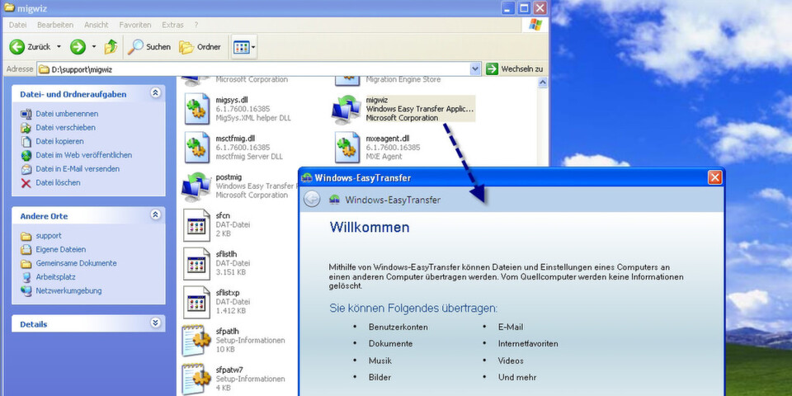
Task: Click the Arbeitsplatz computer icon
Action: pos(26,277)
